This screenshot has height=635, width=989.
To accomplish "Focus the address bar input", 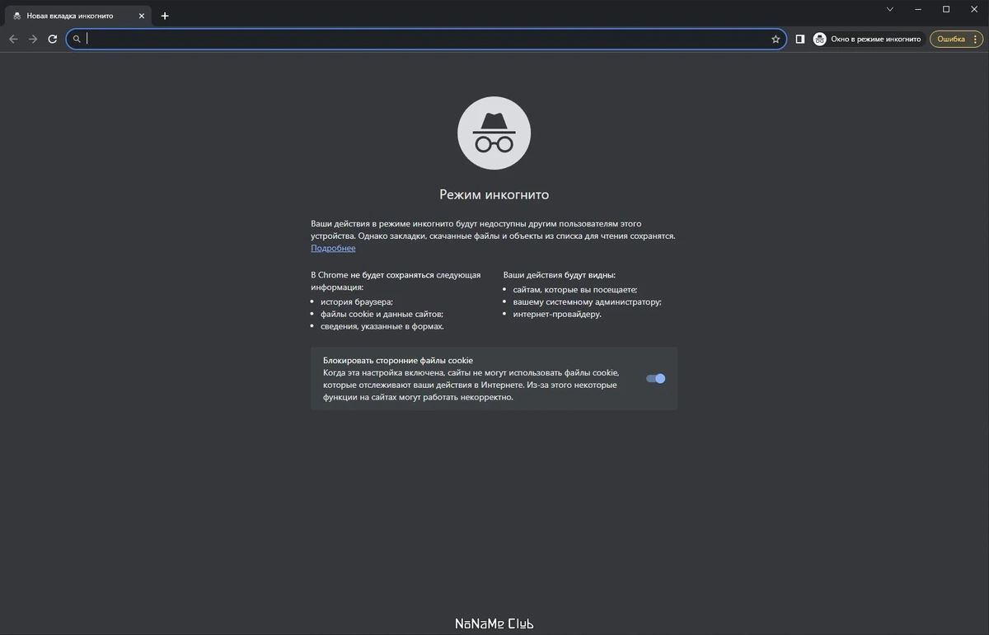I will click(x=426, y=39).
